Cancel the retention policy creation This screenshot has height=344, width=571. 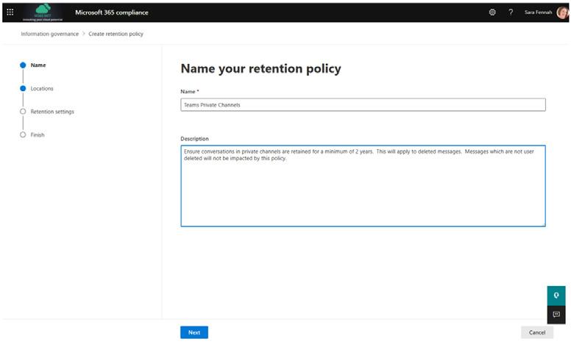537,332
